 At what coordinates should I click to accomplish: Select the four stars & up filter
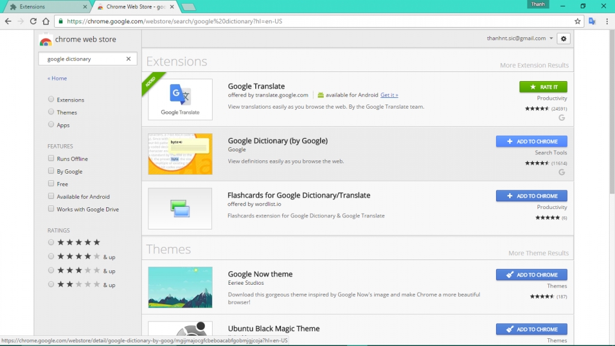pyautogui.click(x=51, y=256)
